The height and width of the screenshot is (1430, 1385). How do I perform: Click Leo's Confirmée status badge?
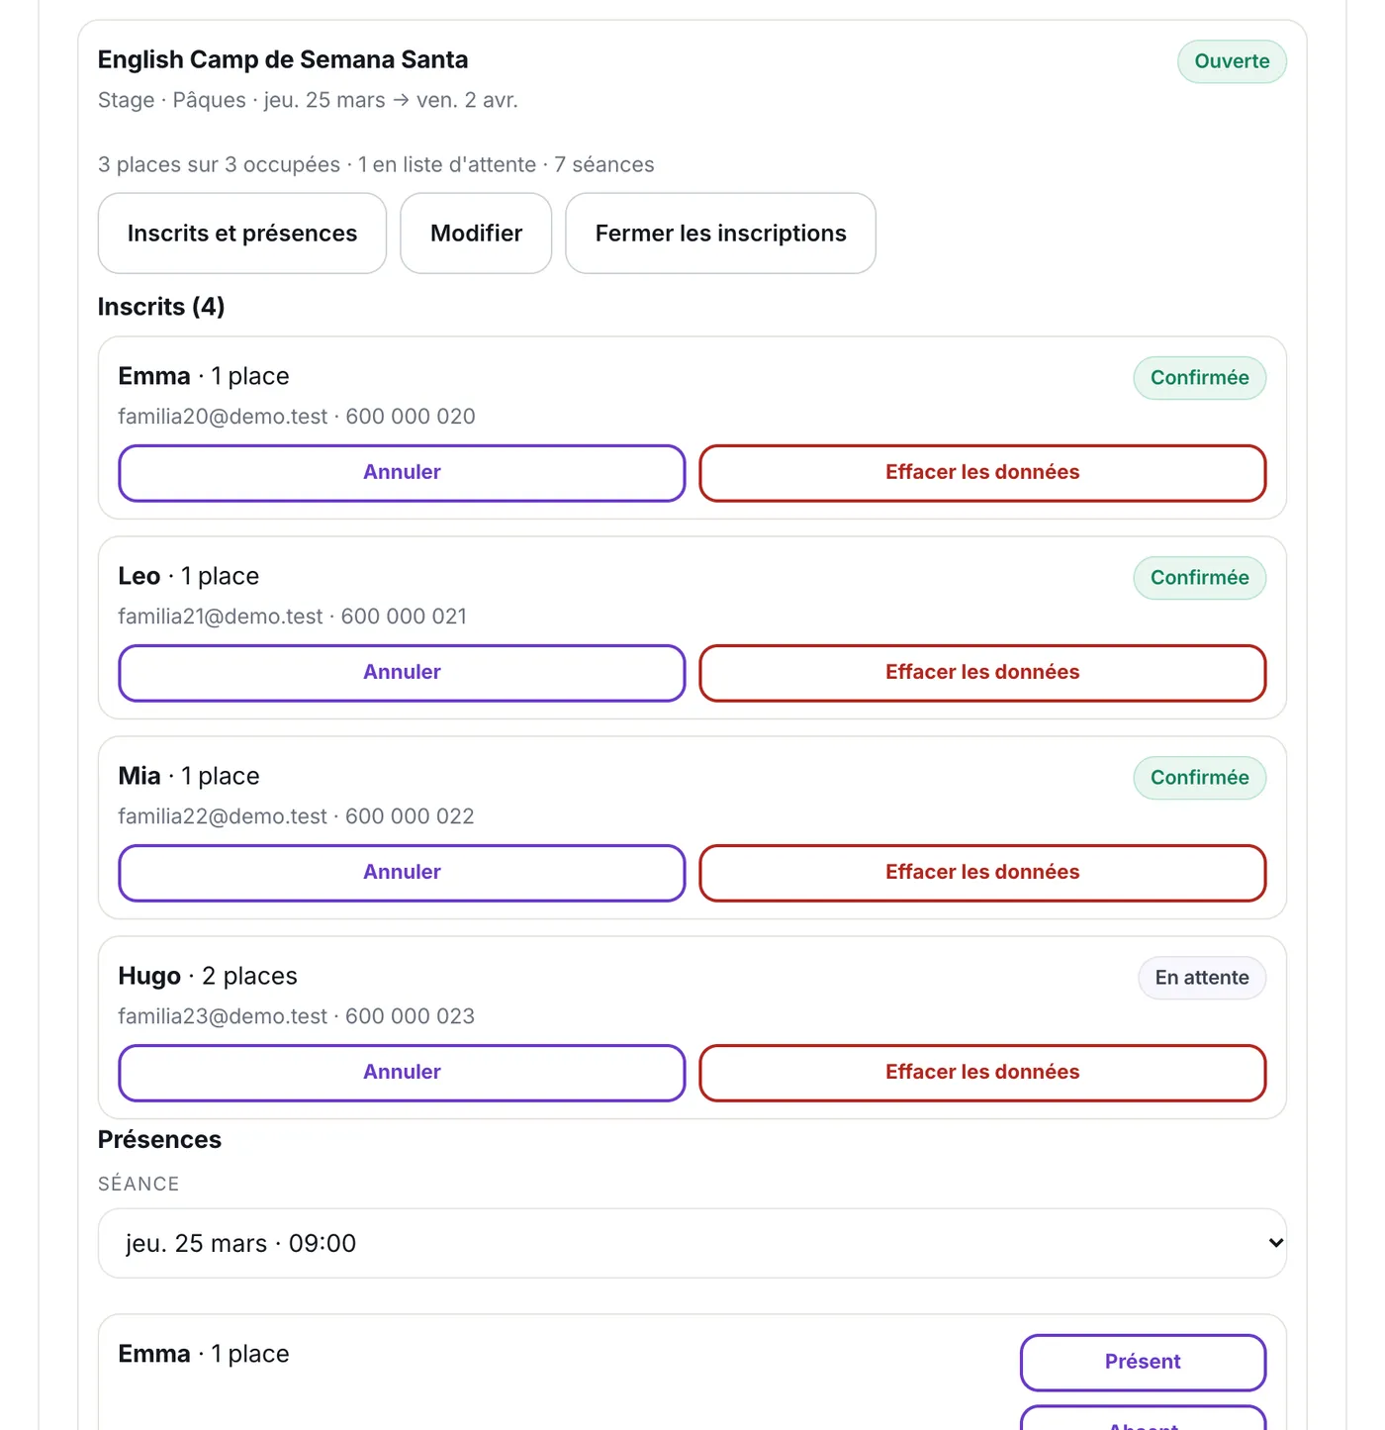[x=1199, y=578]
